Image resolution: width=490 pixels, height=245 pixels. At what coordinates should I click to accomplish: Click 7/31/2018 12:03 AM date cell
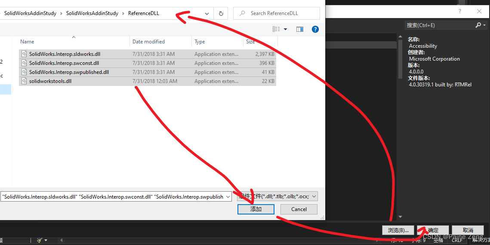(155, 81)
